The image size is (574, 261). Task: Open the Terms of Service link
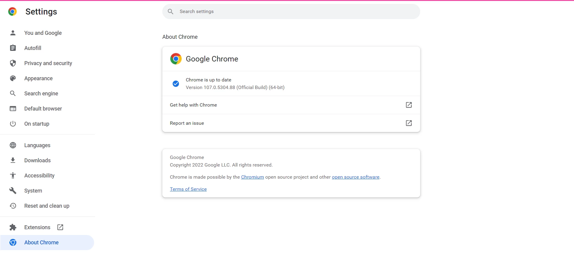click(x=188, y=189)
